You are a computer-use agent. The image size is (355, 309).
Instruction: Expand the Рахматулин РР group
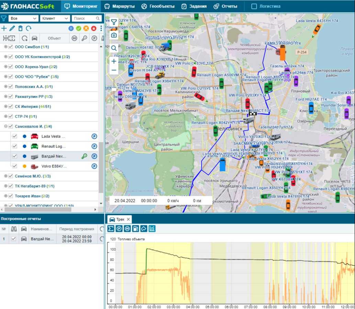(x=5, y=96)
